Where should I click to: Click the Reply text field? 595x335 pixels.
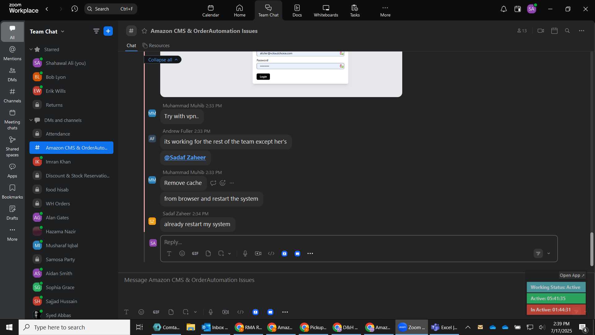tap(359, 242)
